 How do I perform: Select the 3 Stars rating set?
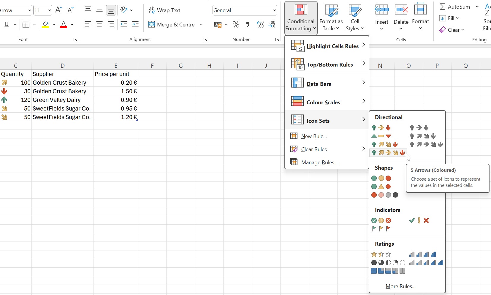coord(381,254)
